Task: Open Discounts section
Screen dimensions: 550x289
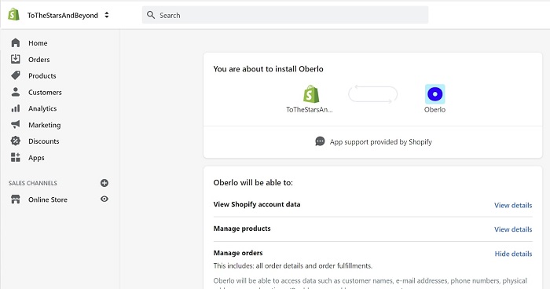Action: pos(44,141)
